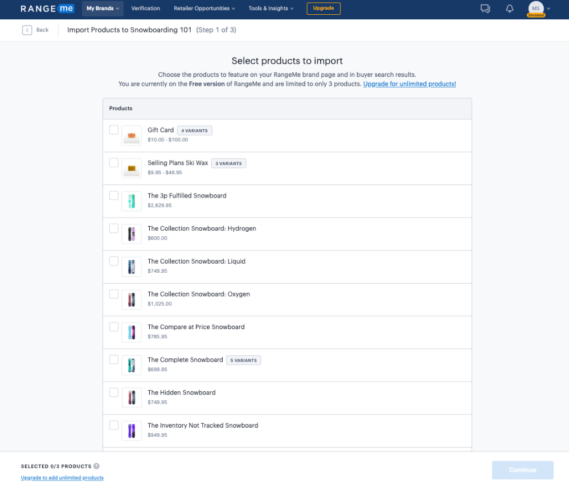Click the RangeMe logo
This screenshot has height=488, width=569.
47,9
